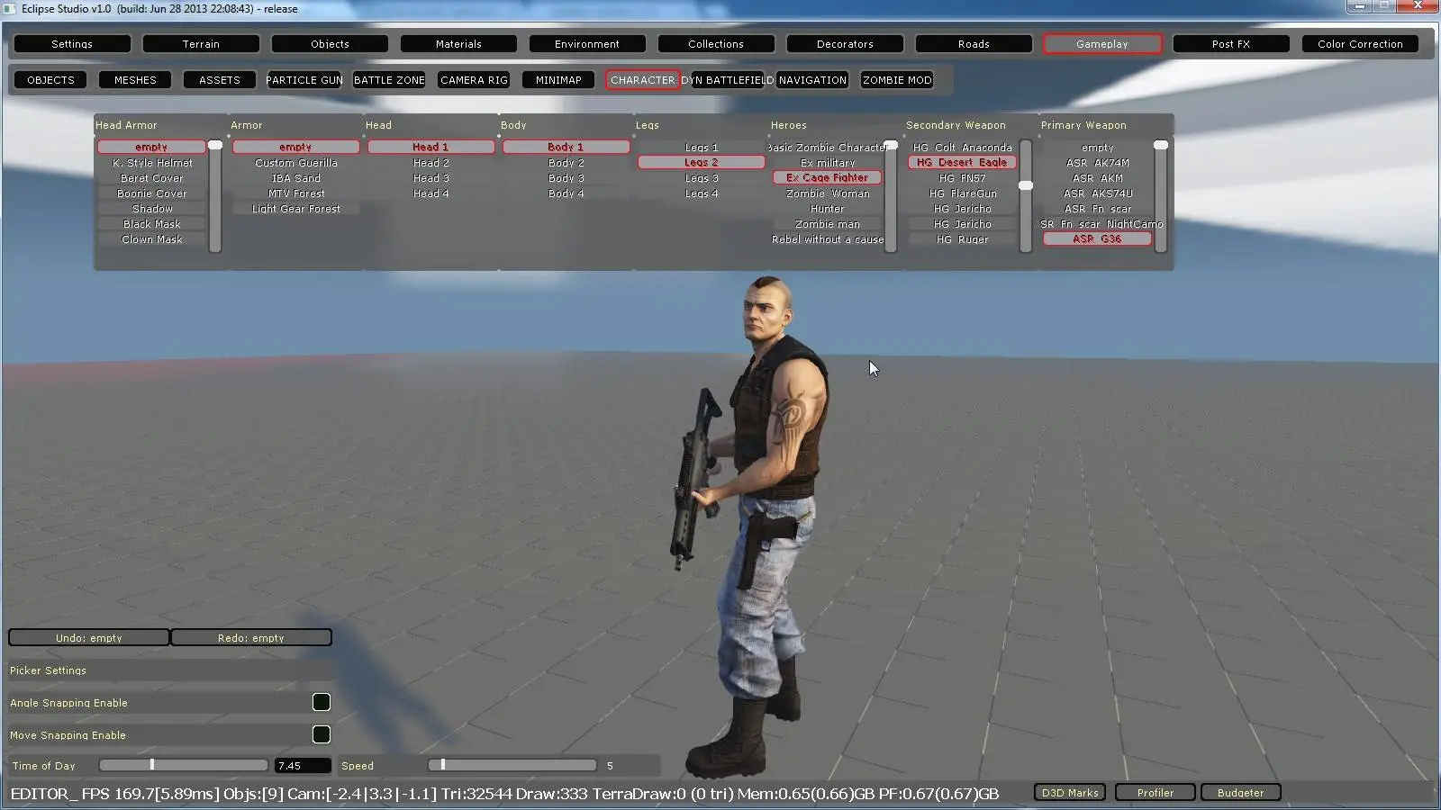Select ASR AK74M primary weapon
Image resolution: width=1441 pixels, height=810 pixels.
pos(1098,163)
